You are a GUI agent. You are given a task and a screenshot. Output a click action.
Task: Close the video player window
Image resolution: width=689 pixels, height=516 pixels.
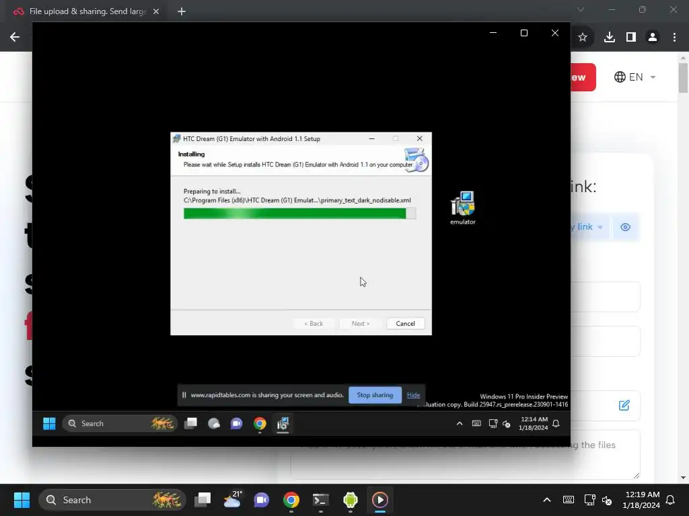click(x=555, y=33)
